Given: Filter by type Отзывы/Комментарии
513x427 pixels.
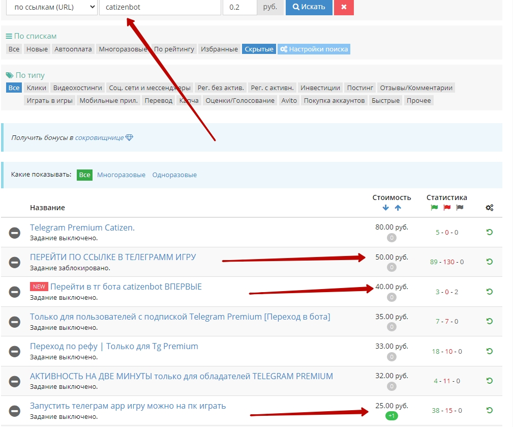Looking at the screenshot, I should [416, 88].
